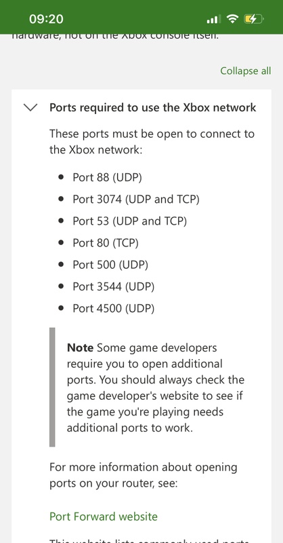This screenshot has width=283, height=543.
Task: Tap the bold Note label
Action: click(80, 348)
